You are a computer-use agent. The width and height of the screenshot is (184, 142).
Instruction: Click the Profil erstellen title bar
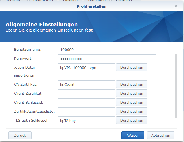click(x=92, y=6)
